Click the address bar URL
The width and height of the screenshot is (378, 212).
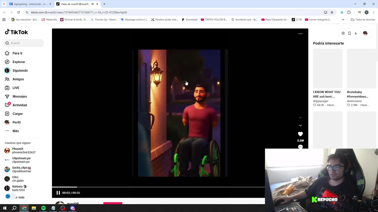[x=79, y=12]
